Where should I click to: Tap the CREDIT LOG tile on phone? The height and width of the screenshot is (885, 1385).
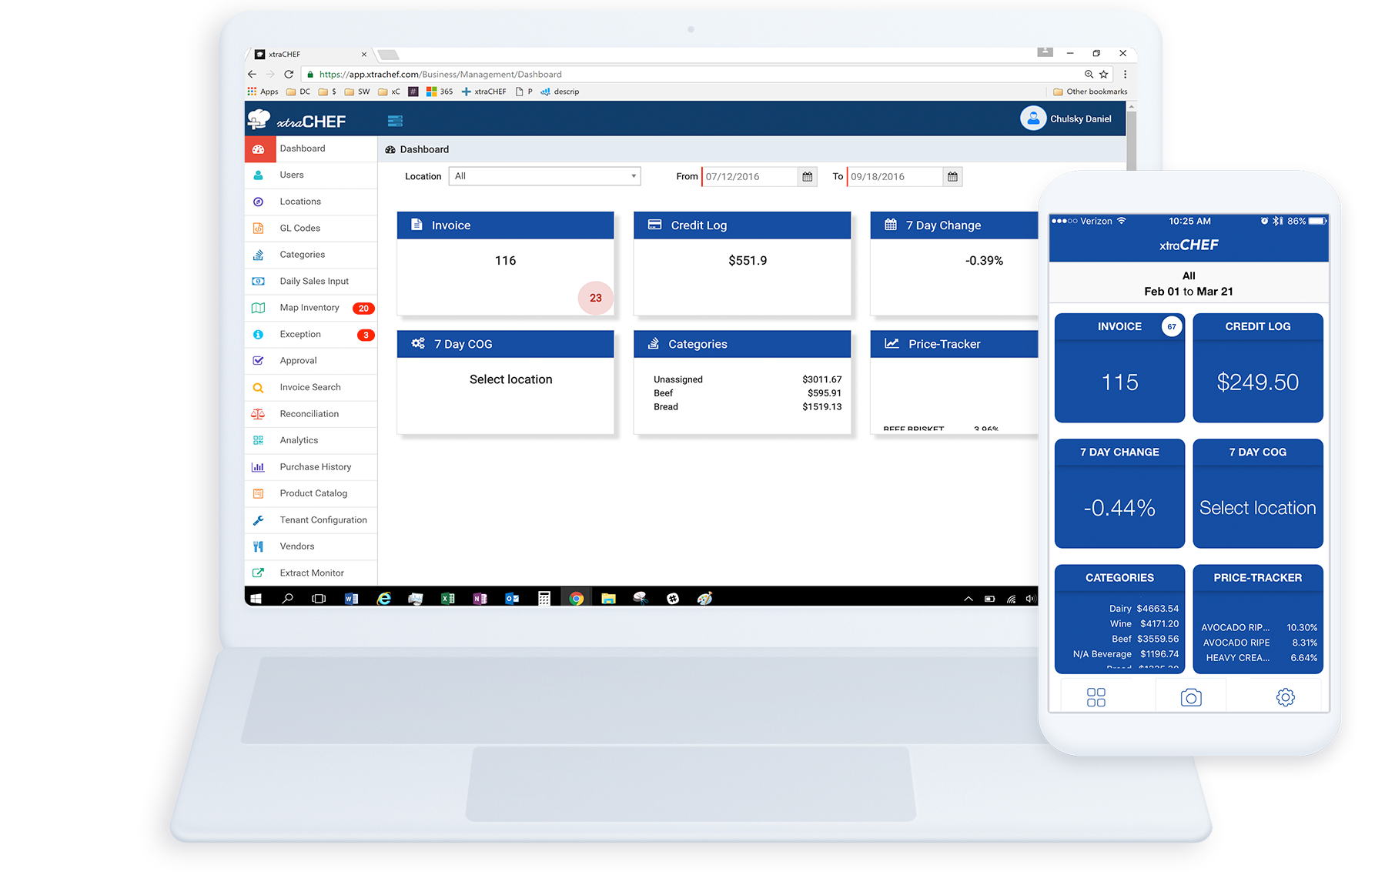pos(1258,368)
